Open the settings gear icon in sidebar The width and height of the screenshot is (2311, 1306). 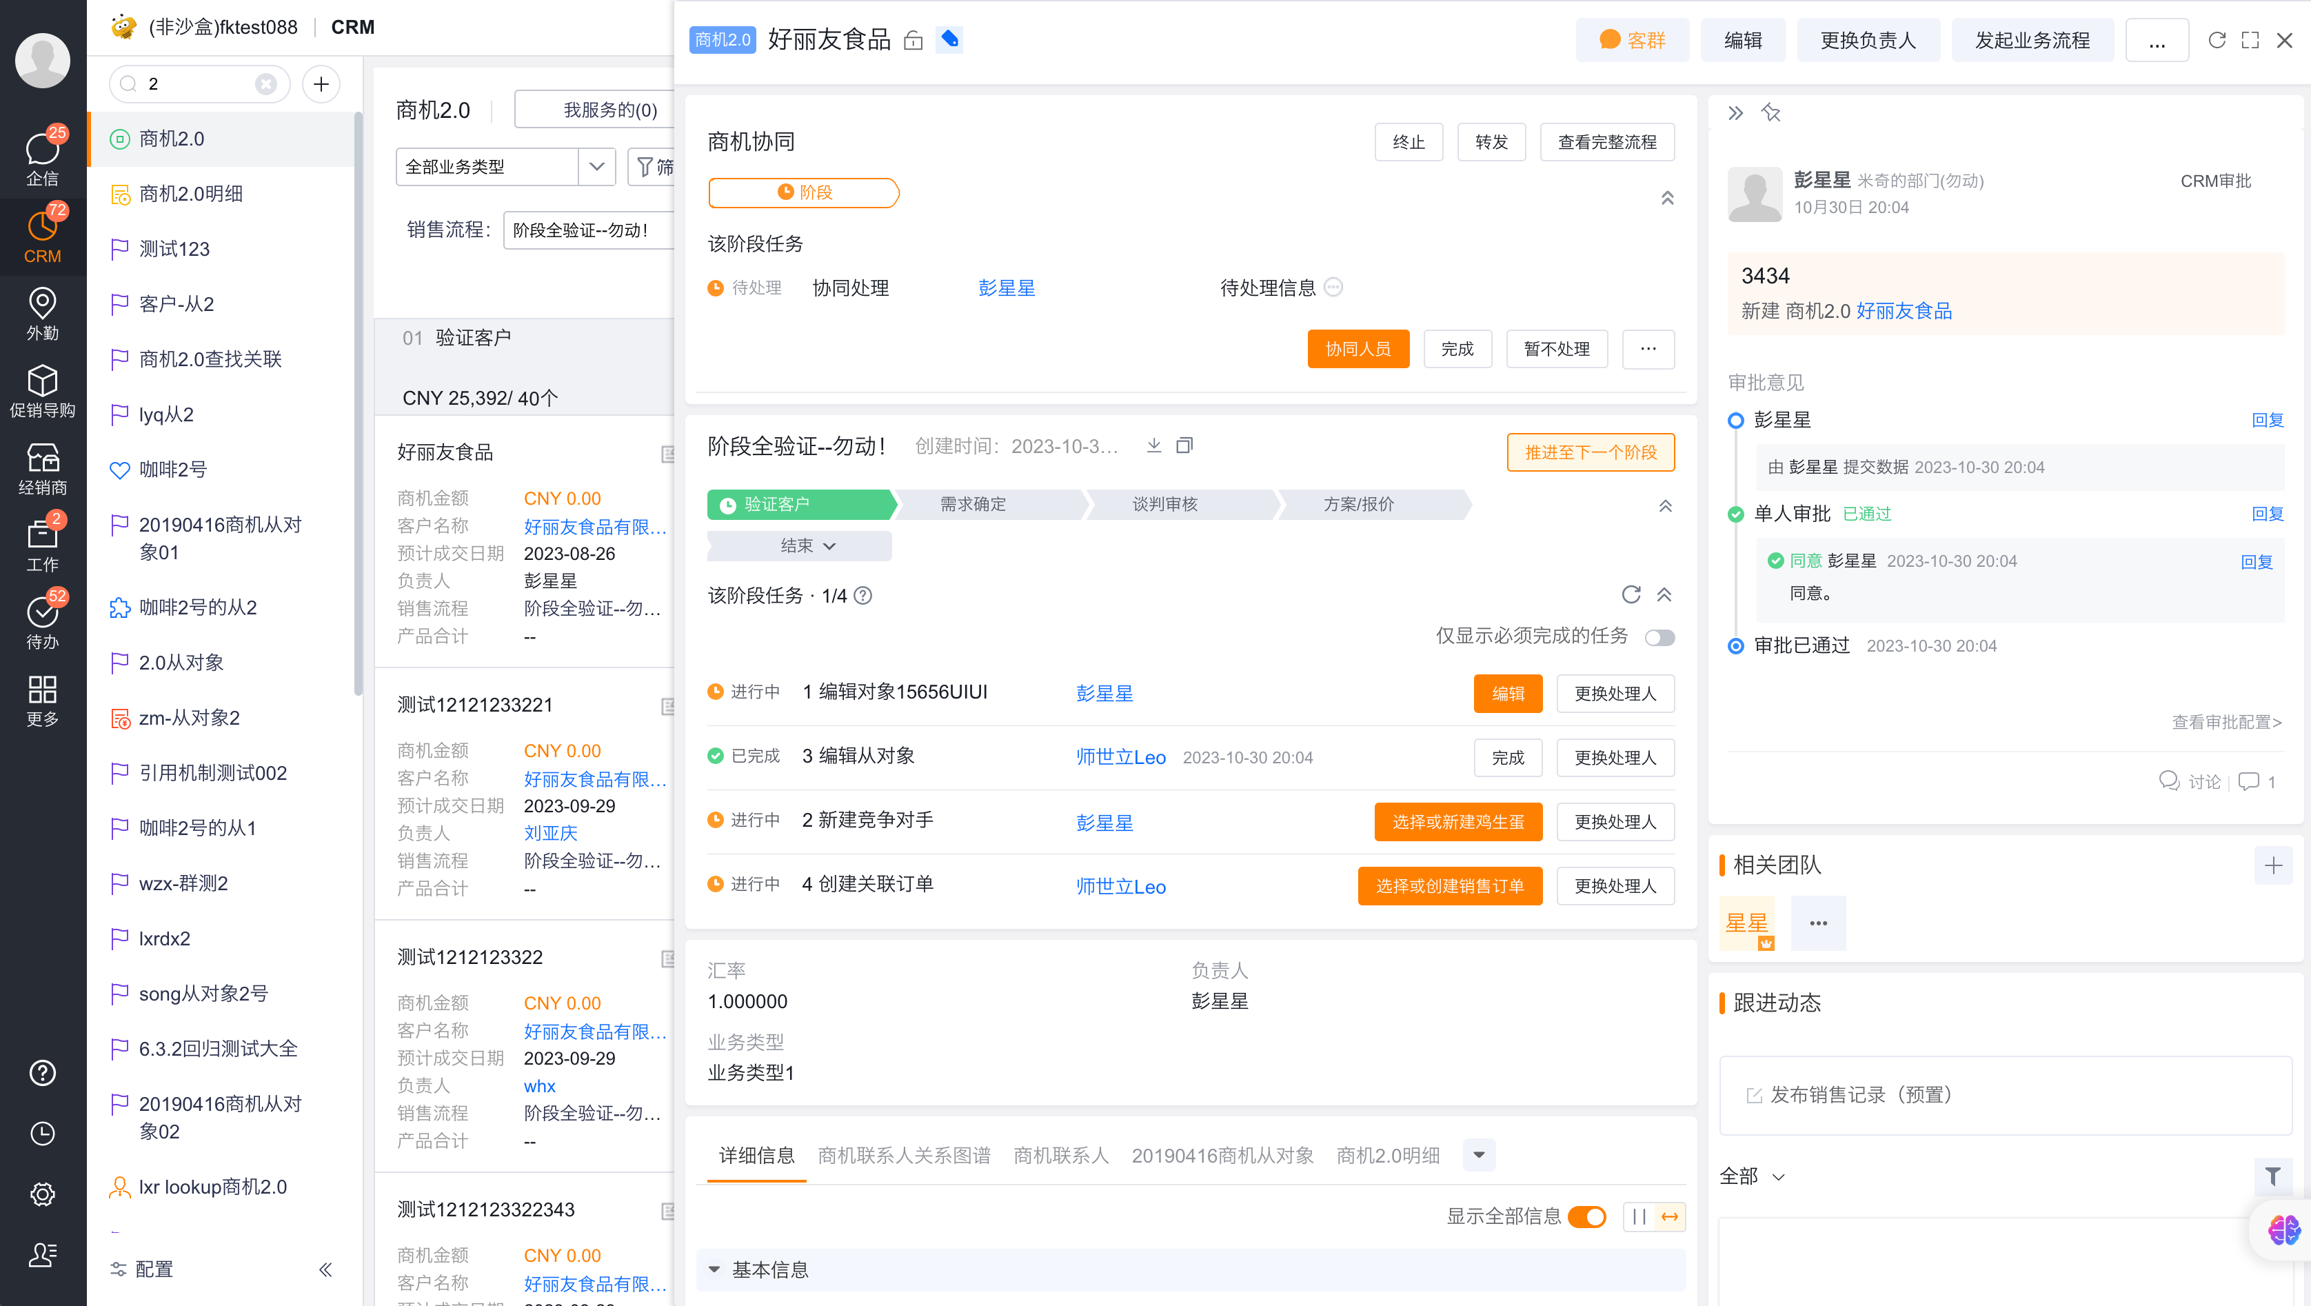(42, 1194)
